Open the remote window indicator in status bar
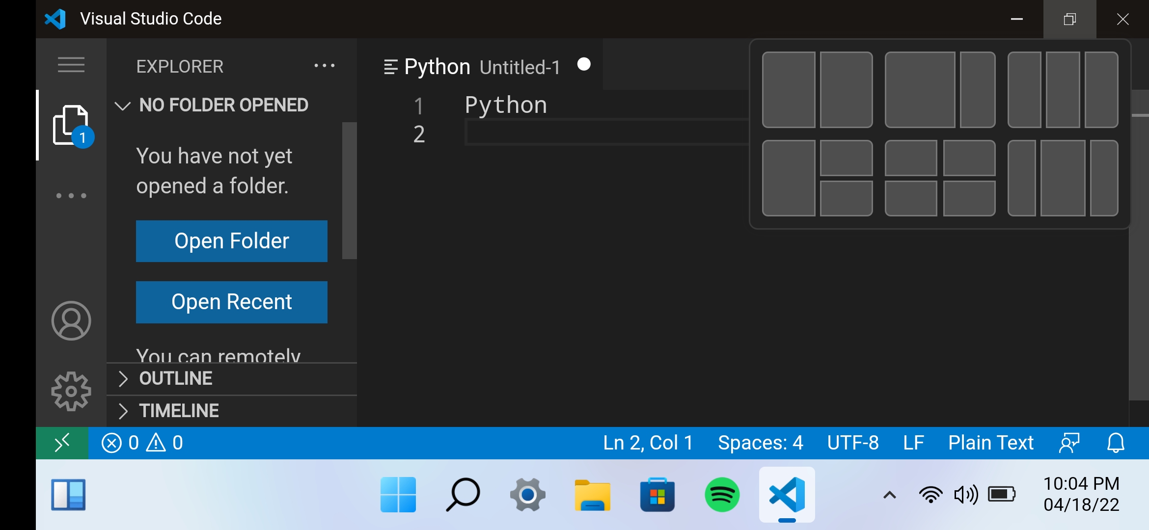1149x530 pixels. click(x=62, y=443)
